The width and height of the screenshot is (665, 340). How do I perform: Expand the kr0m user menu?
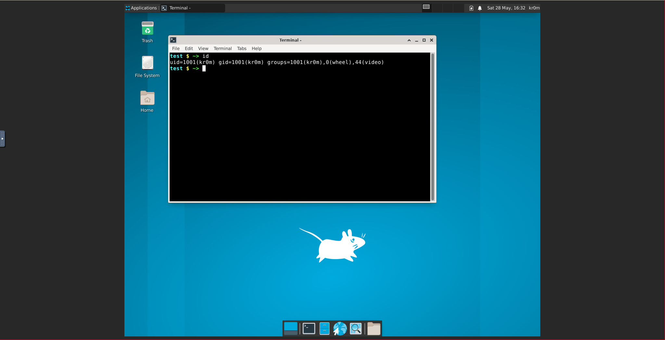tap(534, 8)
